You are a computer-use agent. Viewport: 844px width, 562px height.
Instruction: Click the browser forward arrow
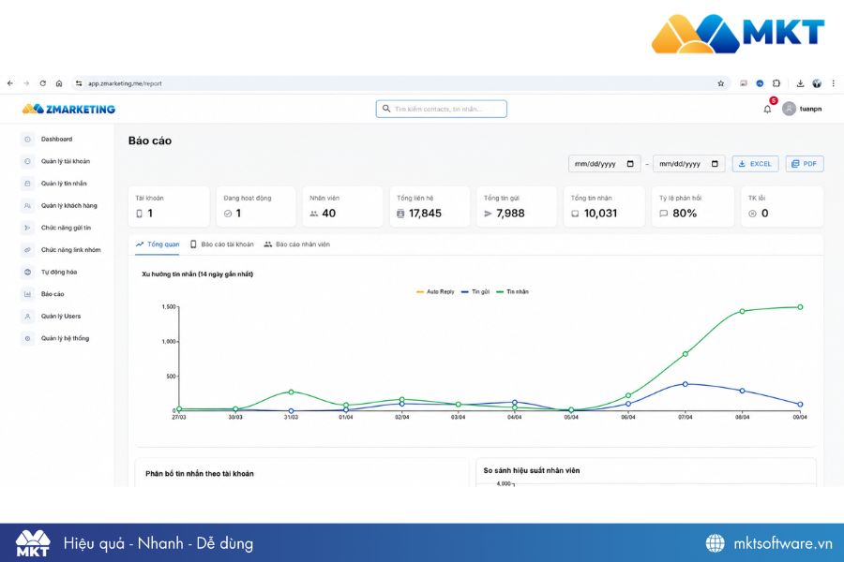coord(26,83)
